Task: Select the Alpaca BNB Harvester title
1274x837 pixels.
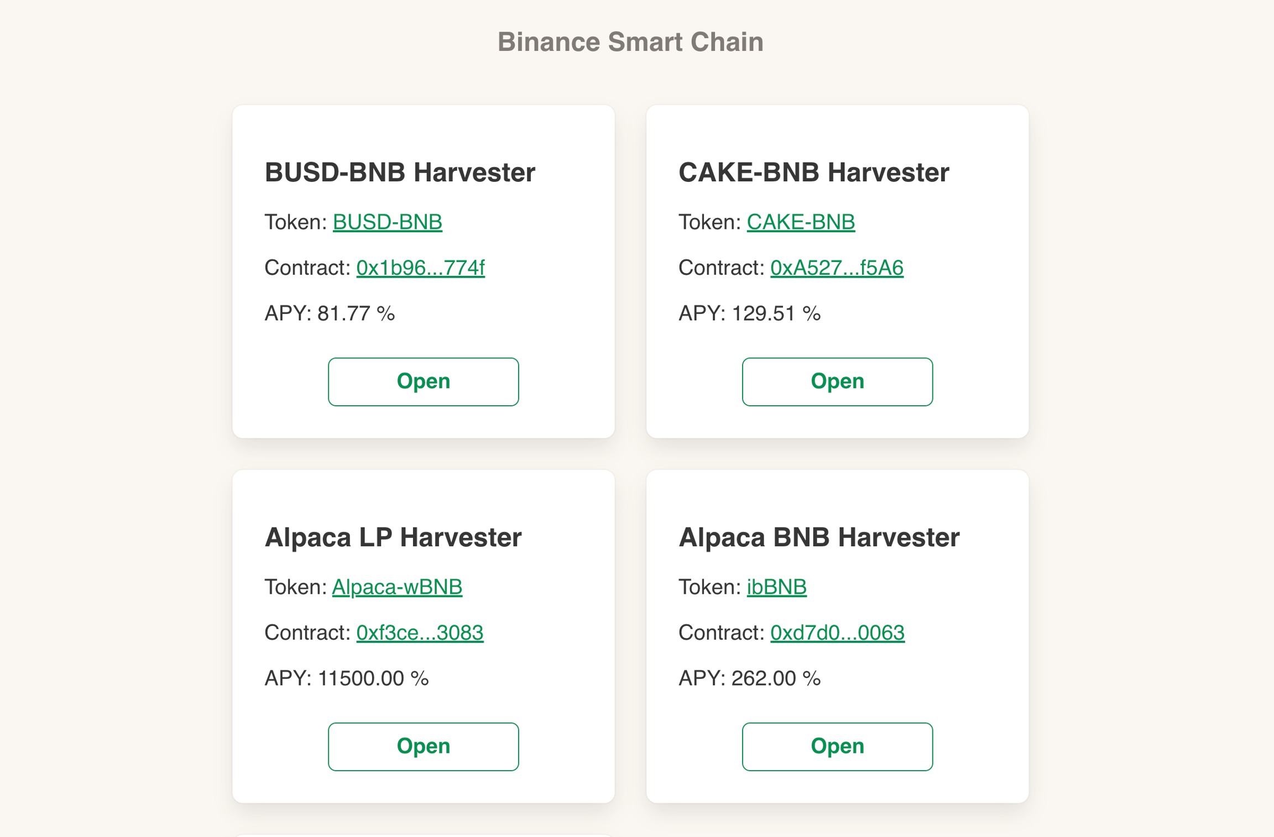Action: tap(818, 537)
